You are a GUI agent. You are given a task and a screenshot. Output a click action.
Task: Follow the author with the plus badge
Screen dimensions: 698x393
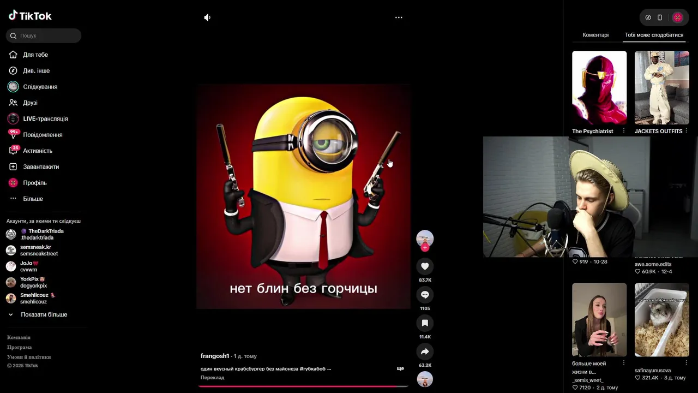[425, 247]
